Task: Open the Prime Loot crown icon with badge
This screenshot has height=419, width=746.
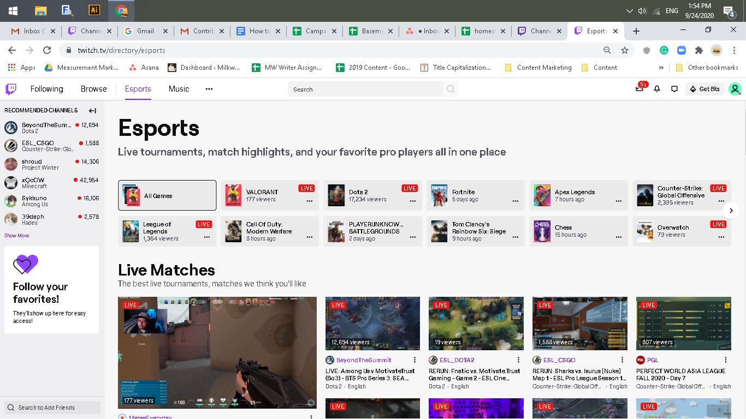Action: pyautogui.click(x=640, y=88)
